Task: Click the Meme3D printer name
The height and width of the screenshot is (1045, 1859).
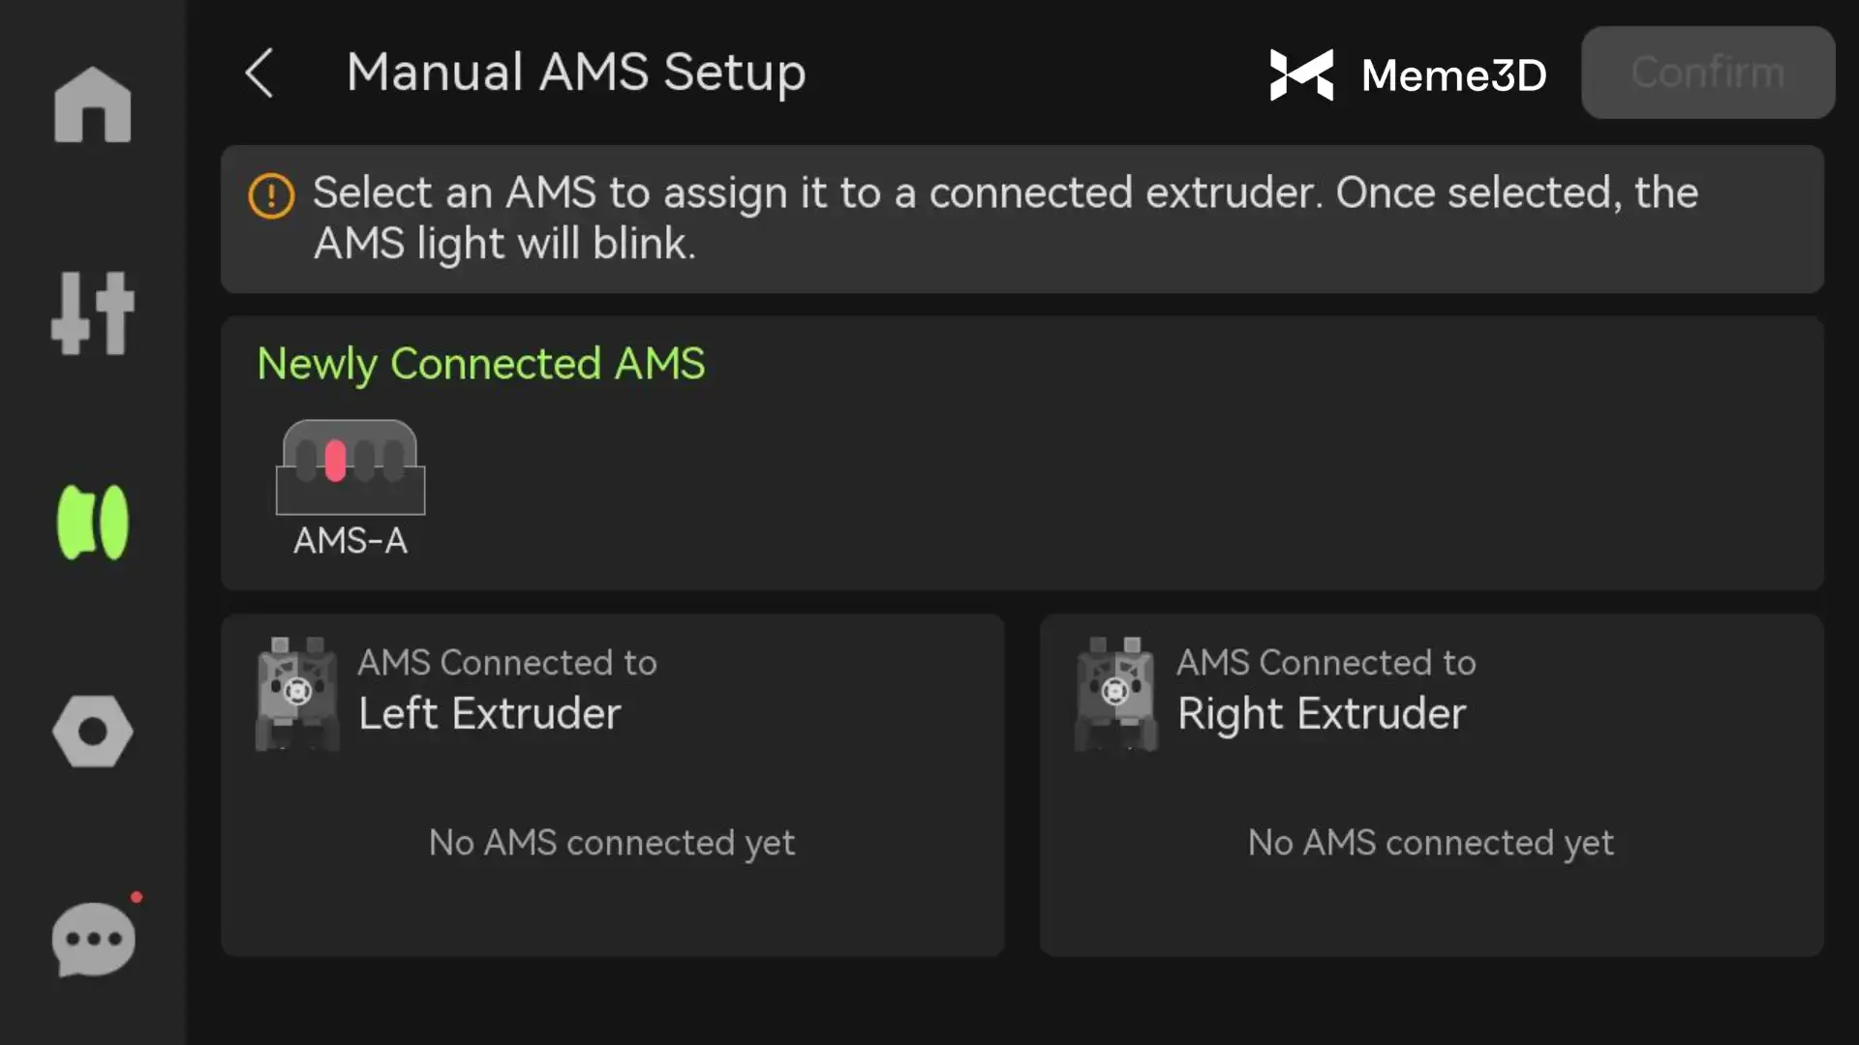Action: click(x=1453, y=75)
